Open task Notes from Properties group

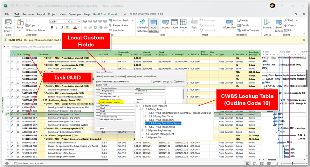(x=243, y=20)
